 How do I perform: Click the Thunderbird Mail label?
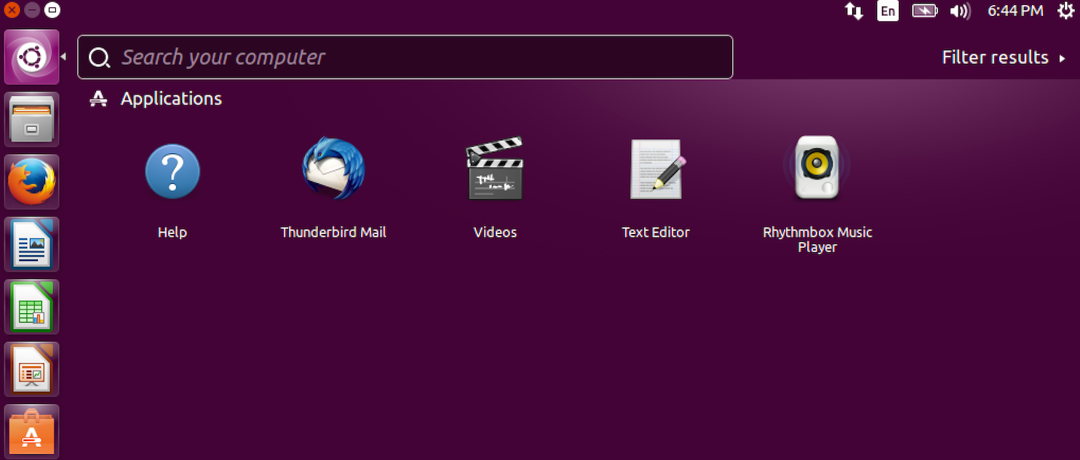tap(333, 233)
